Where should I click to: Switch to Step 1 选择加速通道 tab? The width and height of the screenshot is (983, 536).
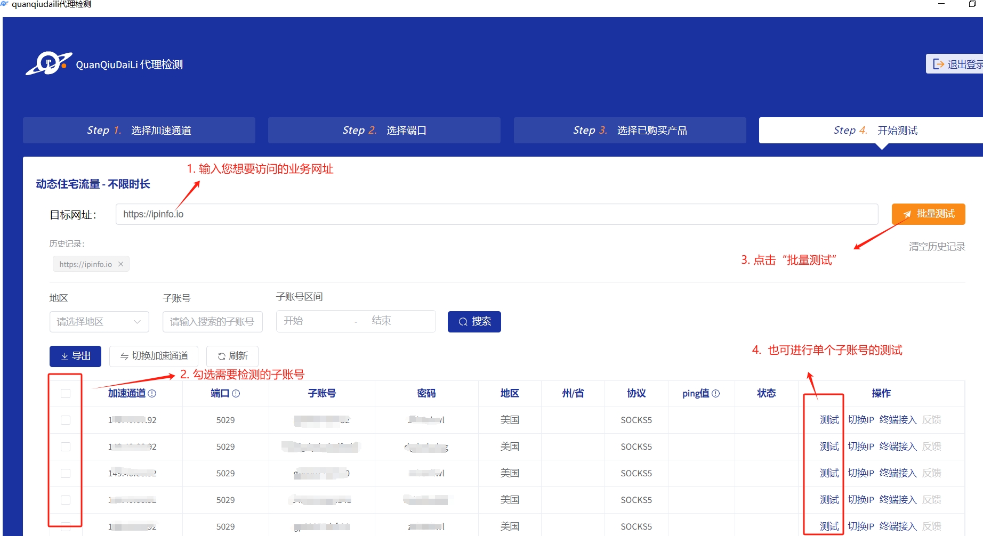pos(139,131)
